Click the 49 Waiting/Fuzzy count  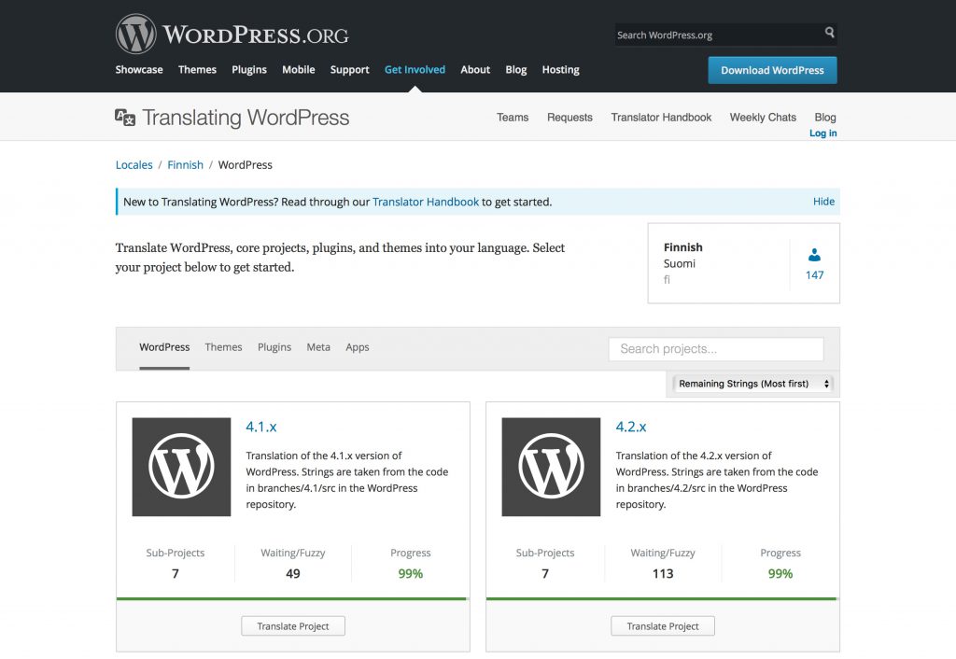tap(292, 574)
